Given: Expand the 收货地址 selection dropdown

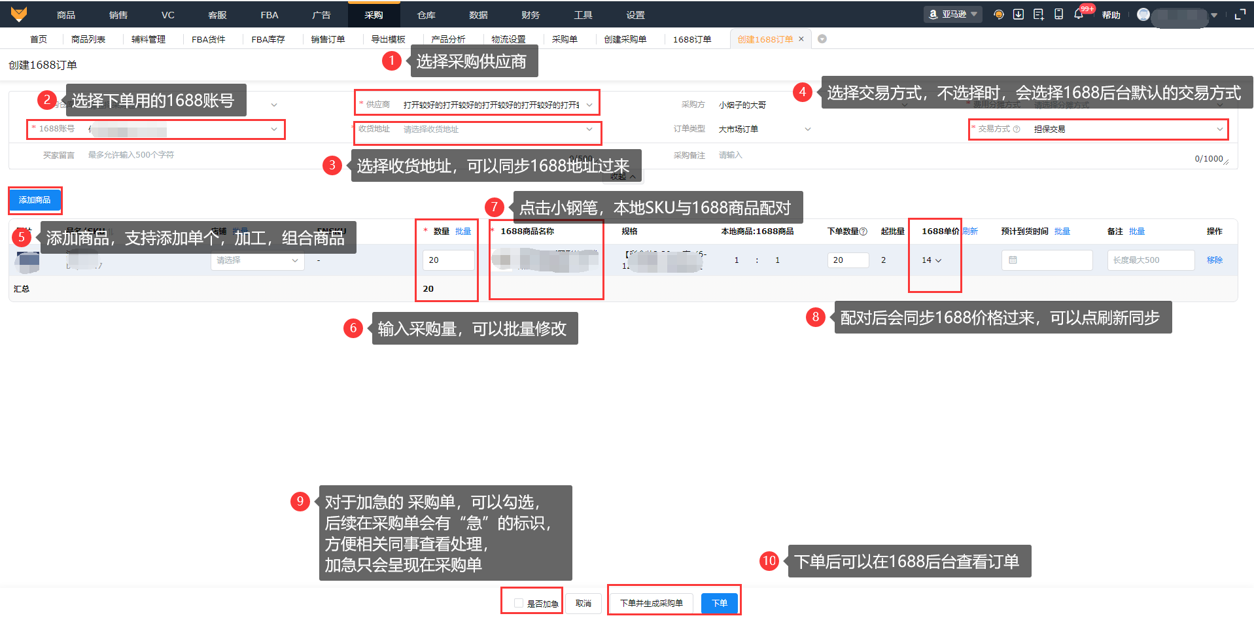Looking at the screenshot, I should pos(498,129).
